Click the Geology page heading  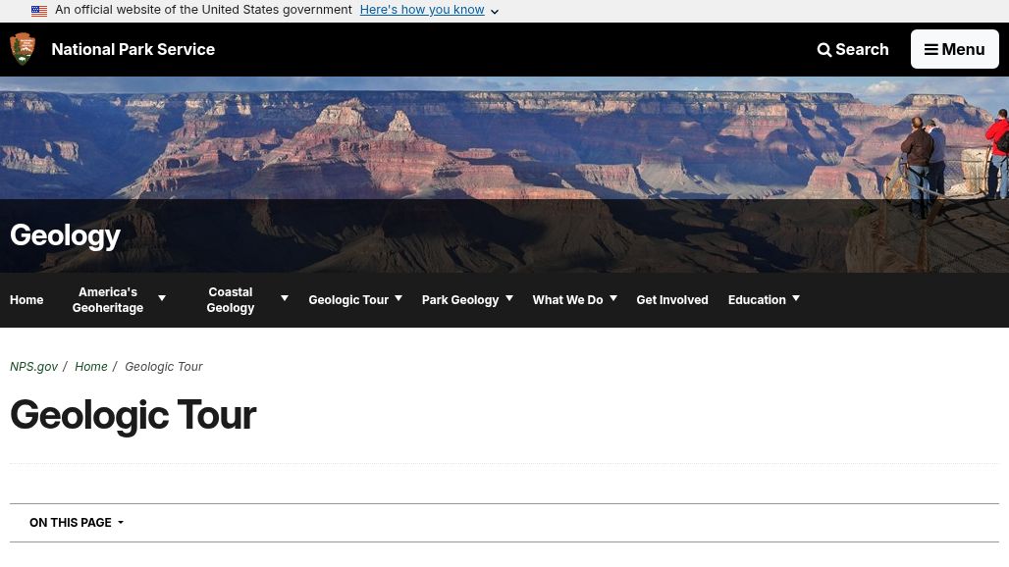tap(65, 234)
